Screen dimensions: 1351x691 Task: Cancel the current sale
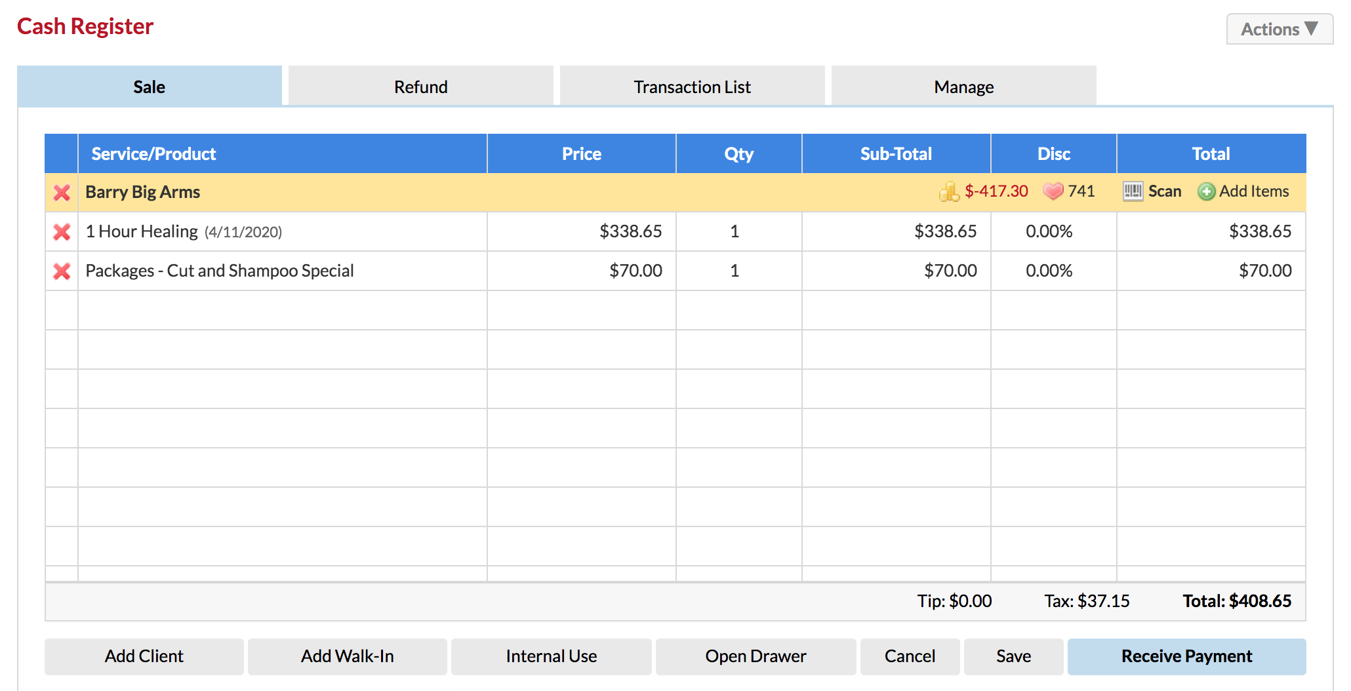point(910,656)
